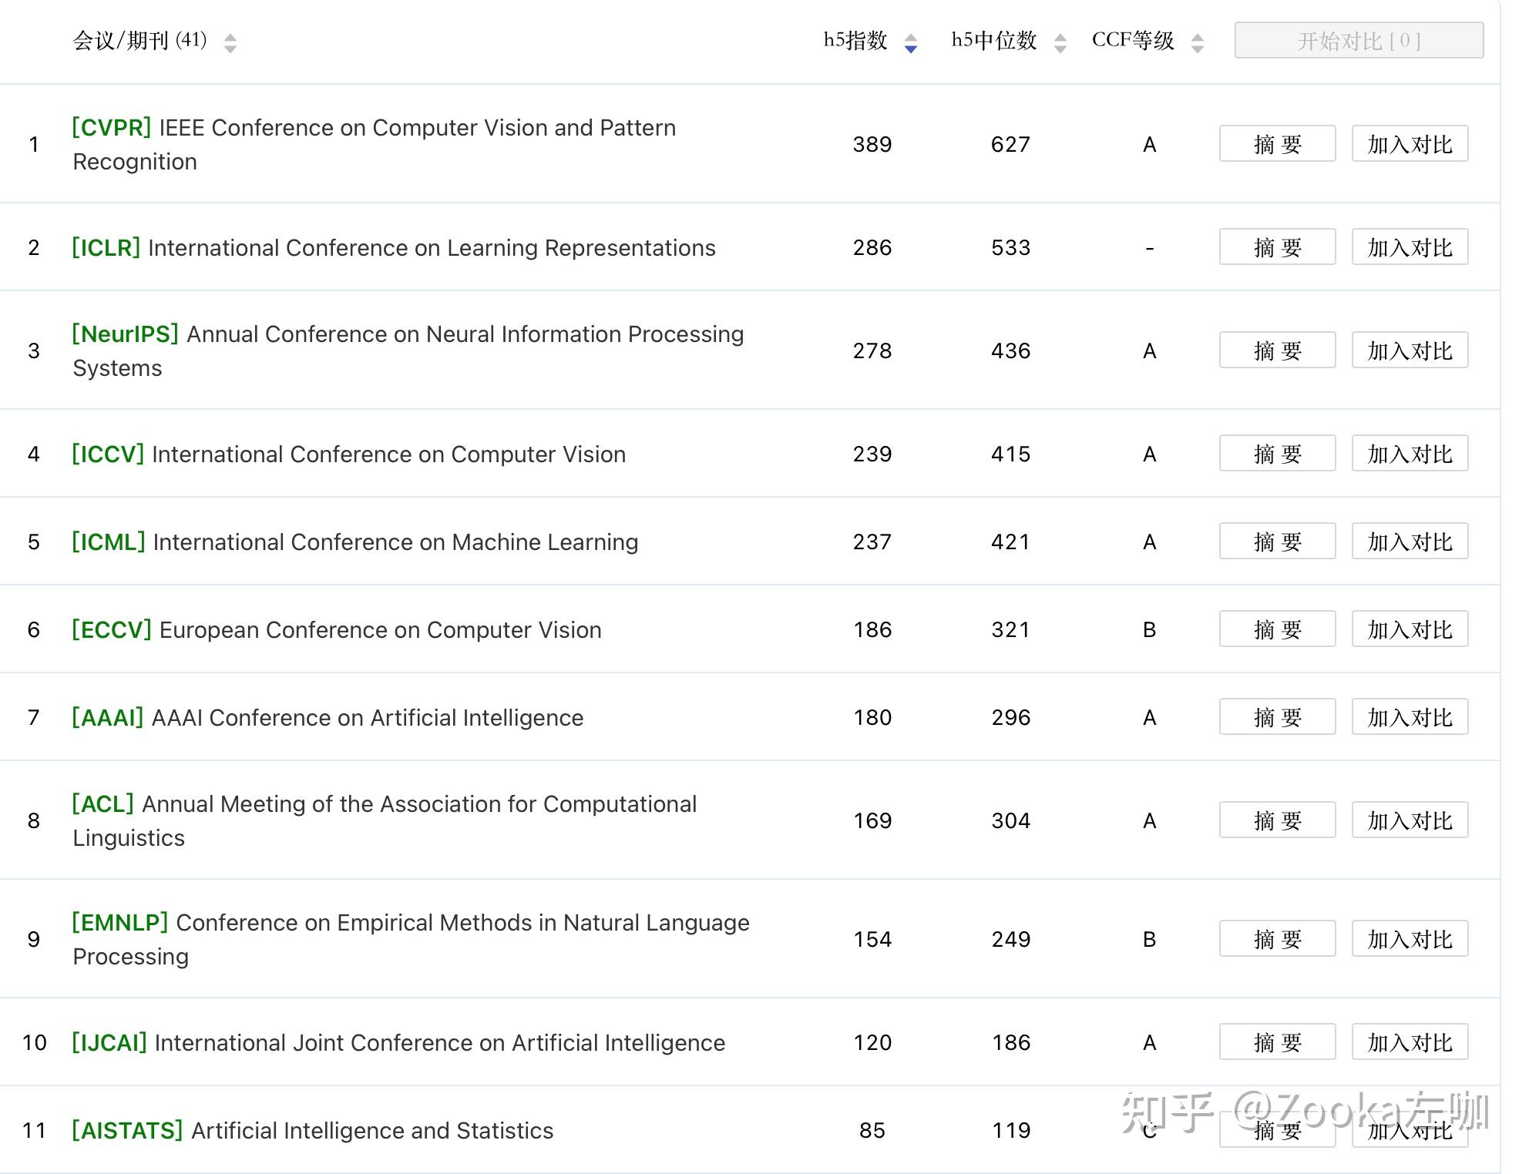This screenshot has height=1174, width=1529.
Task: Click the 开始对比 [0] button
Action: pos(1359,40)
